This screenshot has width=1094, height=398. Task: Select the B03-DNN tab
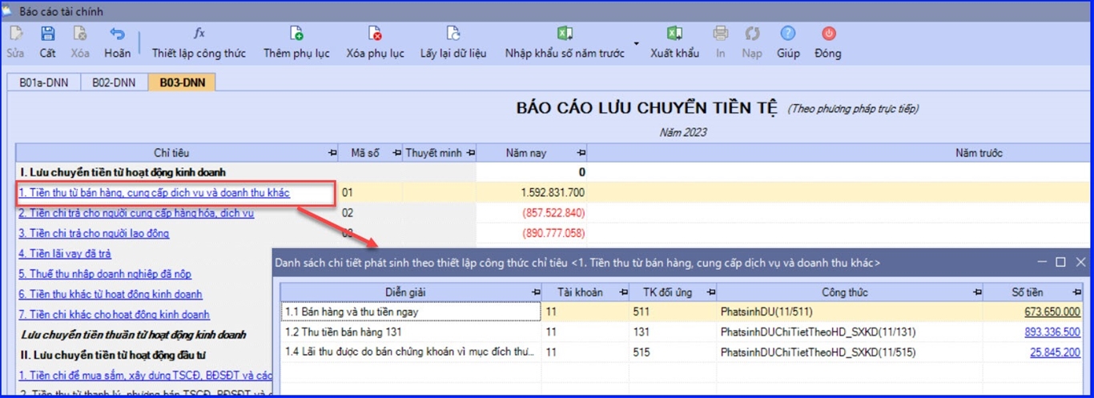tap(182, 82)
